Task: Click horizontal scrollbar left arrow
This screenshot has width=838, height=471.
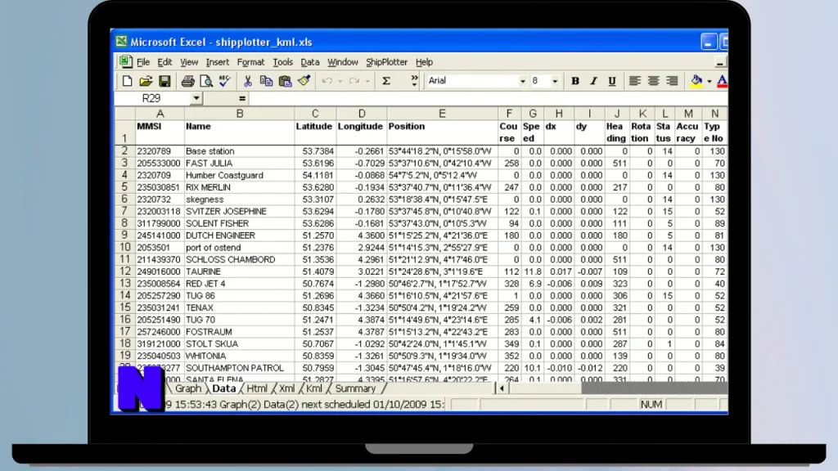Action: (502, 388)
